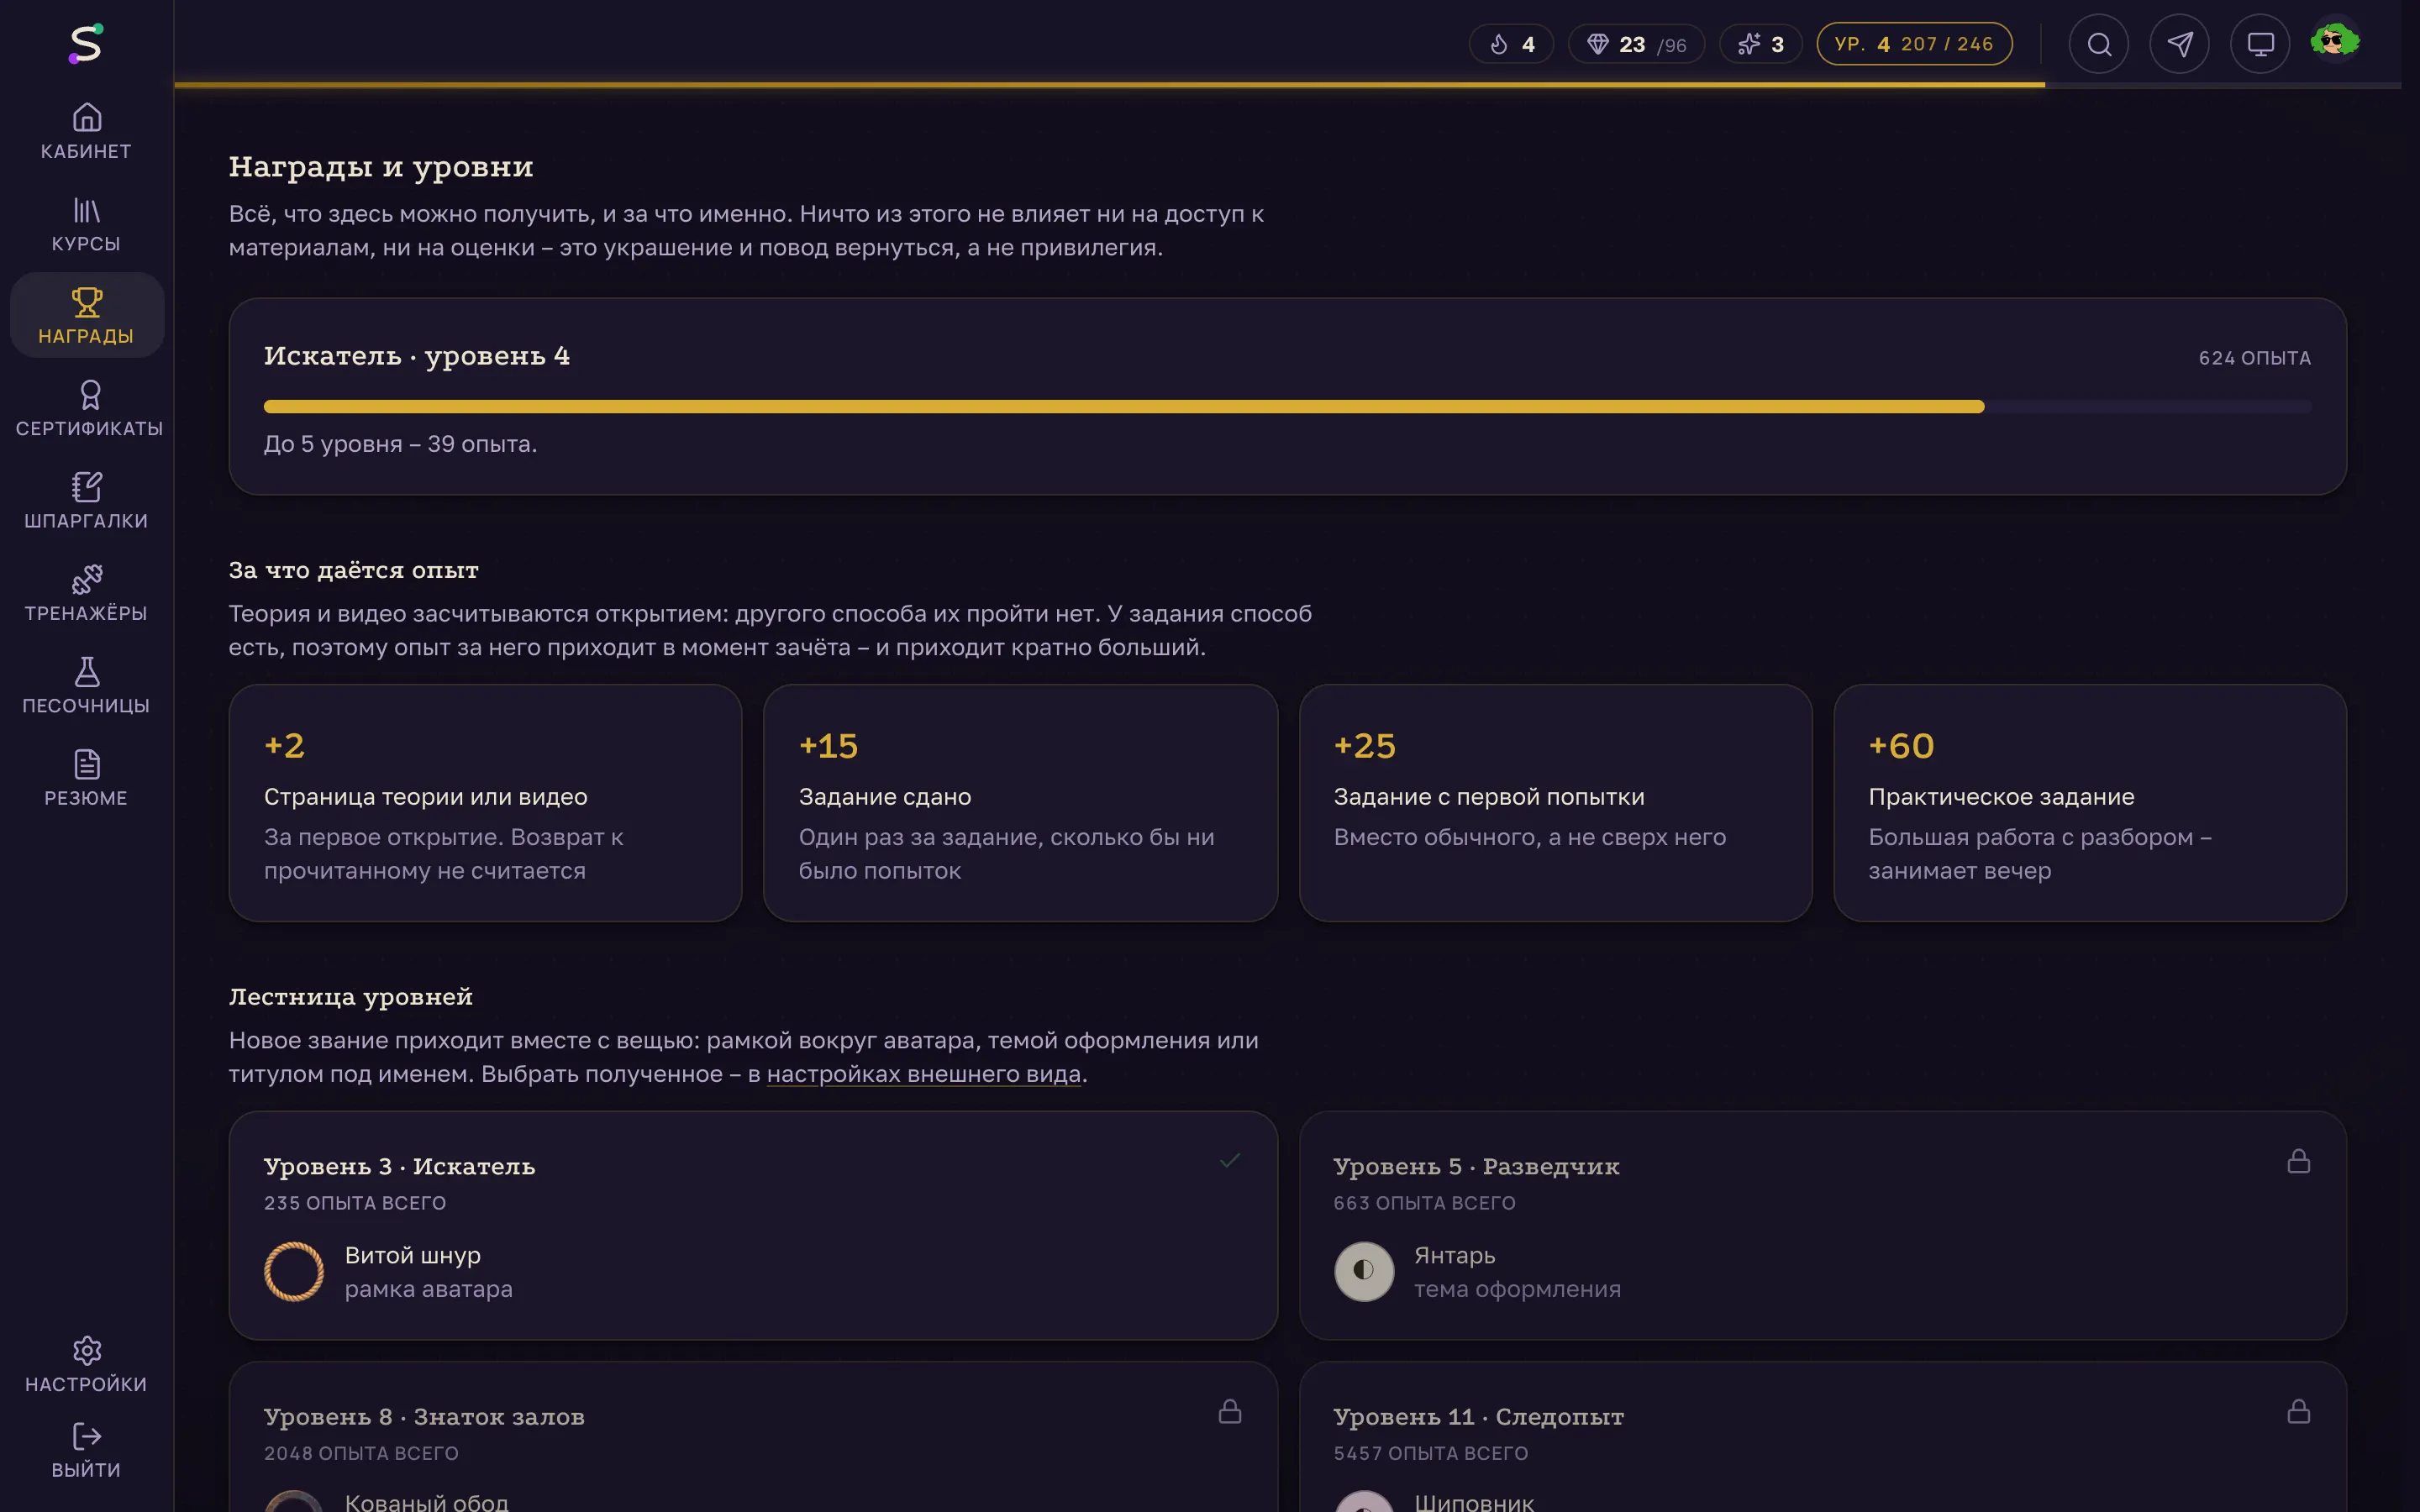Open Песочницы in the sidebar
The height and width of the screenshot is (1512, 2420).
pyautogui.click(x=86, y=686)
